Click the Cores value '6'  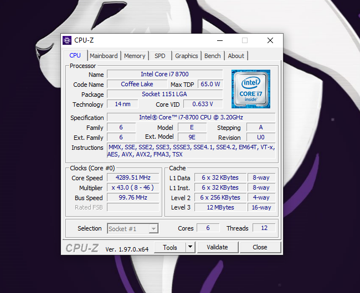pos(208,228)
